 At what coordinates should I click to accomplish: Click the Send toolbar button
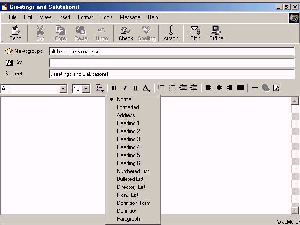pos(15,33)
